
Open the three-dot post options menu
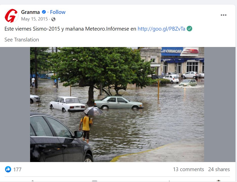click(x=223, y=15)
